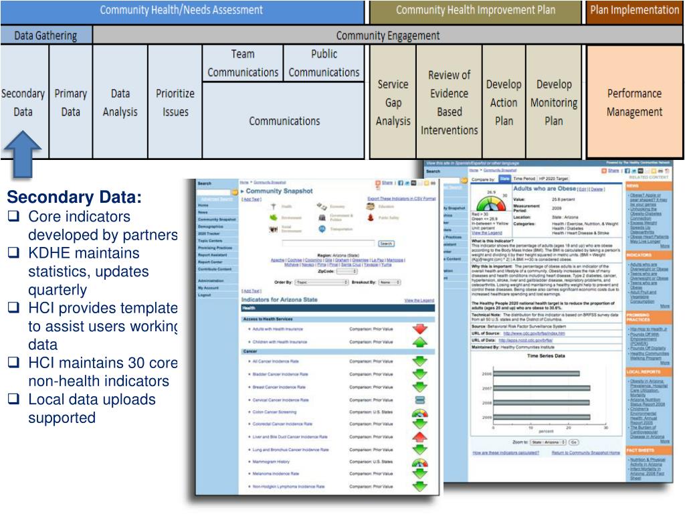
Task: Click Return to Community Snapshot Home link
Action: click(x=586, y=453)
